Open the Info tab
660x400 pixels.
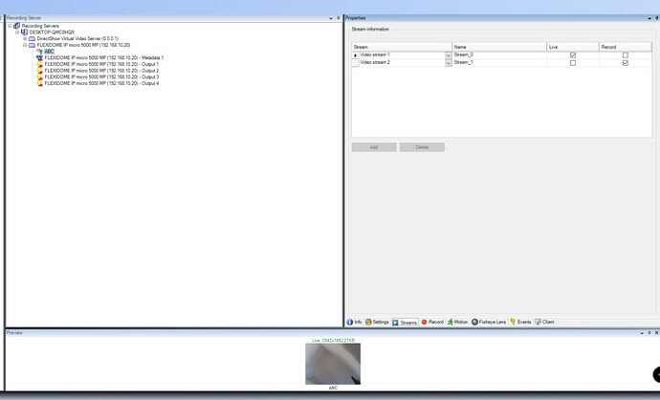[x=355, y=322]
